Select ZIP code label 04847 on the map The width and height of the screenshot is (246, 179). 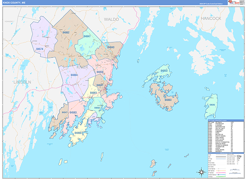point(87,36)
